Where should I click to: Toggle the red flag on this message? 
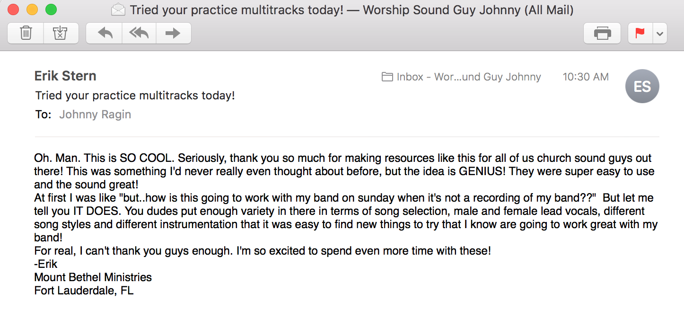tap(640, 33)
